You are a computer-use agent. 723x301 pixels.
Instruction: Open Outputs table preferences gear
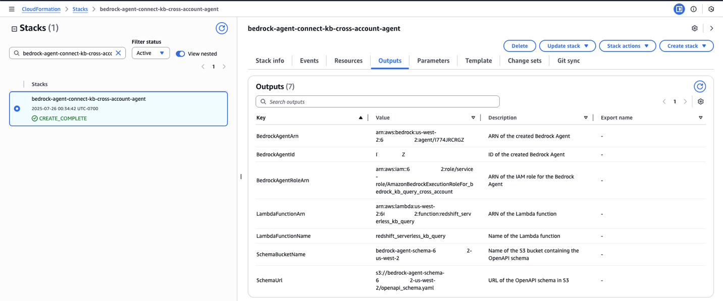coord(701,102)
